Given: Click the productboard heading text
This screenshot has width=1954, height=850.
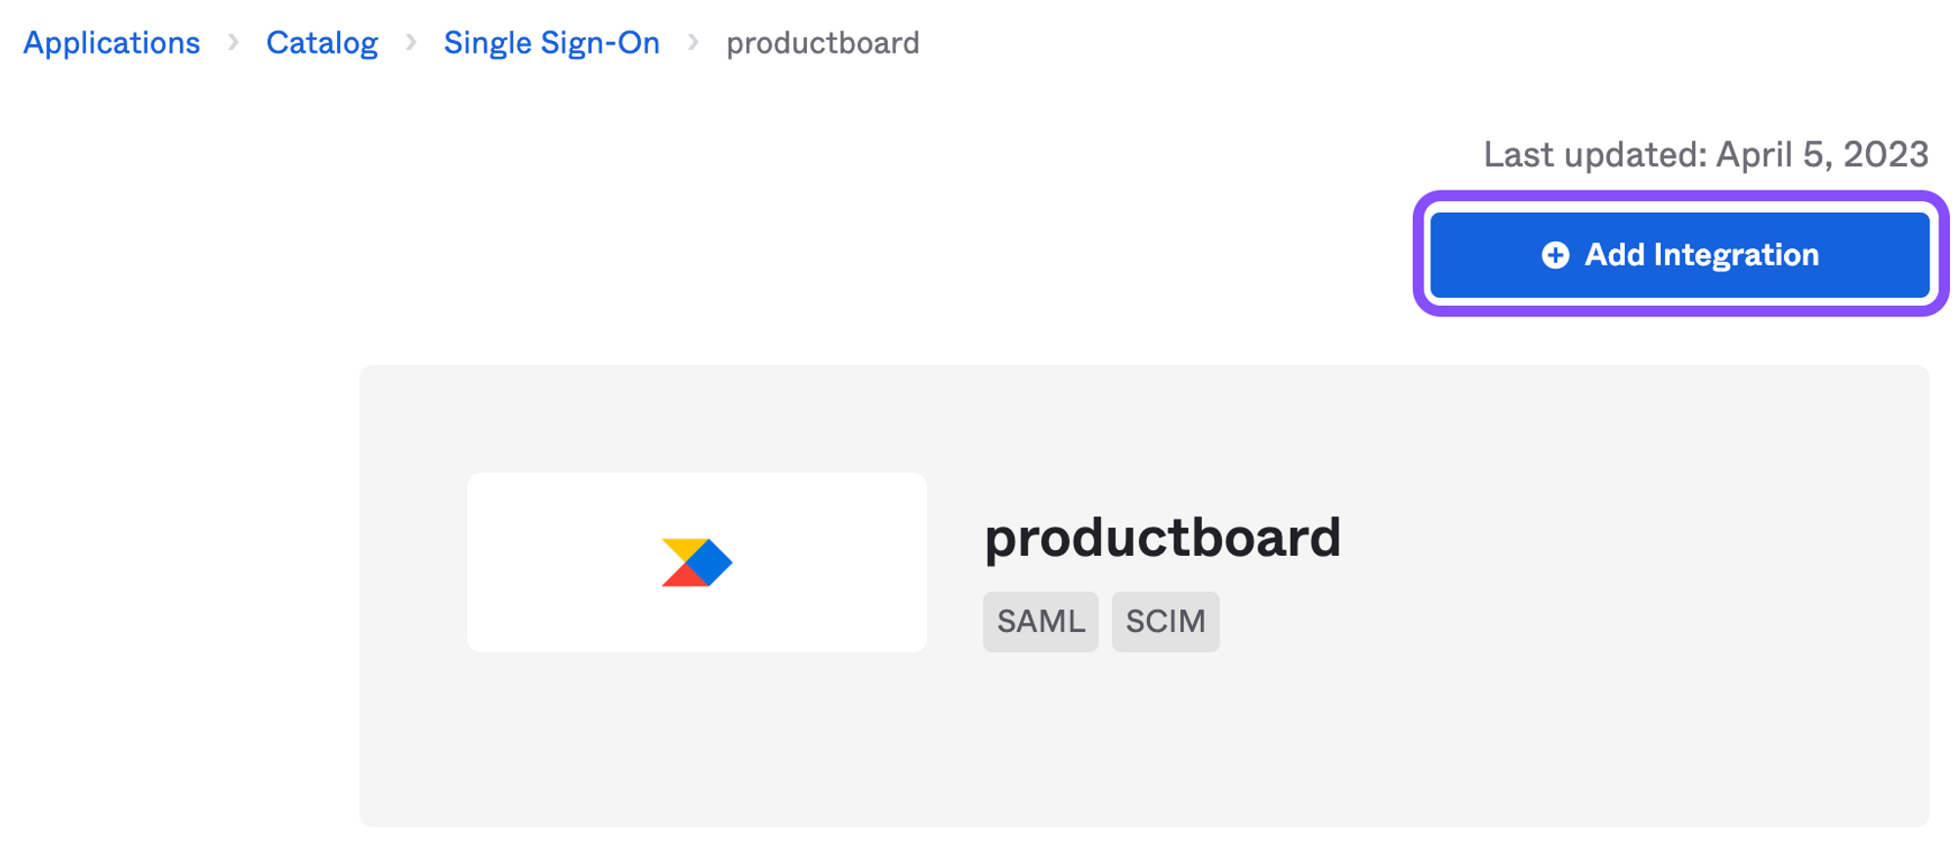Looking at the screenshot, I should 1163,538.
